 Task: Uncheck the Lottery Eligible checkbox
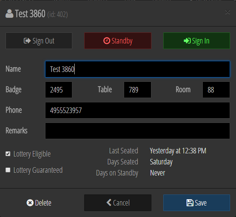[x=8, y=154]
